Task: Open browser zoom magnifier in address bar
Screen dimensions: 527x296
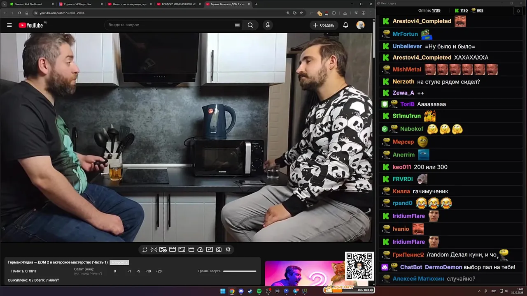Action: (288, 13)
